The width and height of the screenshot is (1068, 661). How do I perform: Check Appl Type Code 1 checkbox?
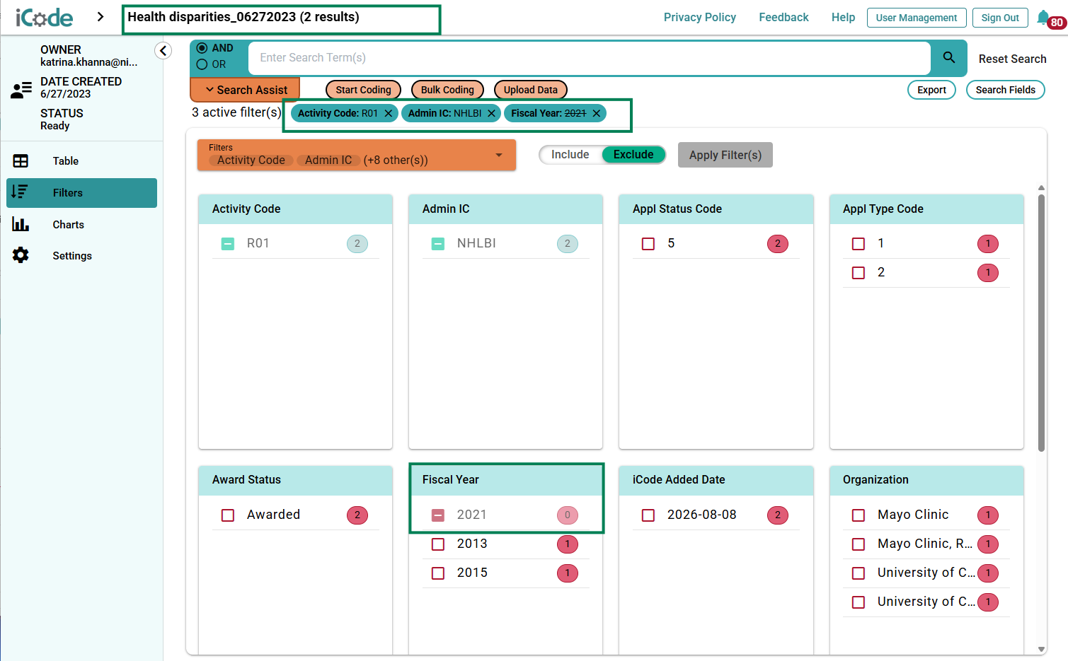click(859, 244)
